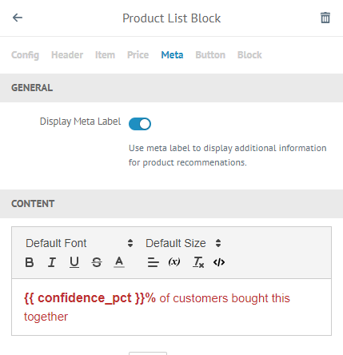Underline the selected meta text
The width and height of the screenshot is (343, 355).
74,262
